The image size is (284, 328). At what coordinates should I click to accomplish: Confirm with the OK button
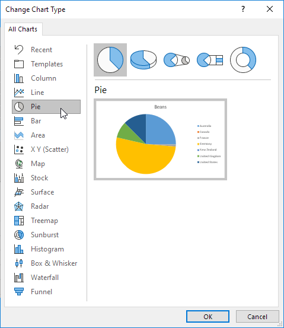click(208, 317)
